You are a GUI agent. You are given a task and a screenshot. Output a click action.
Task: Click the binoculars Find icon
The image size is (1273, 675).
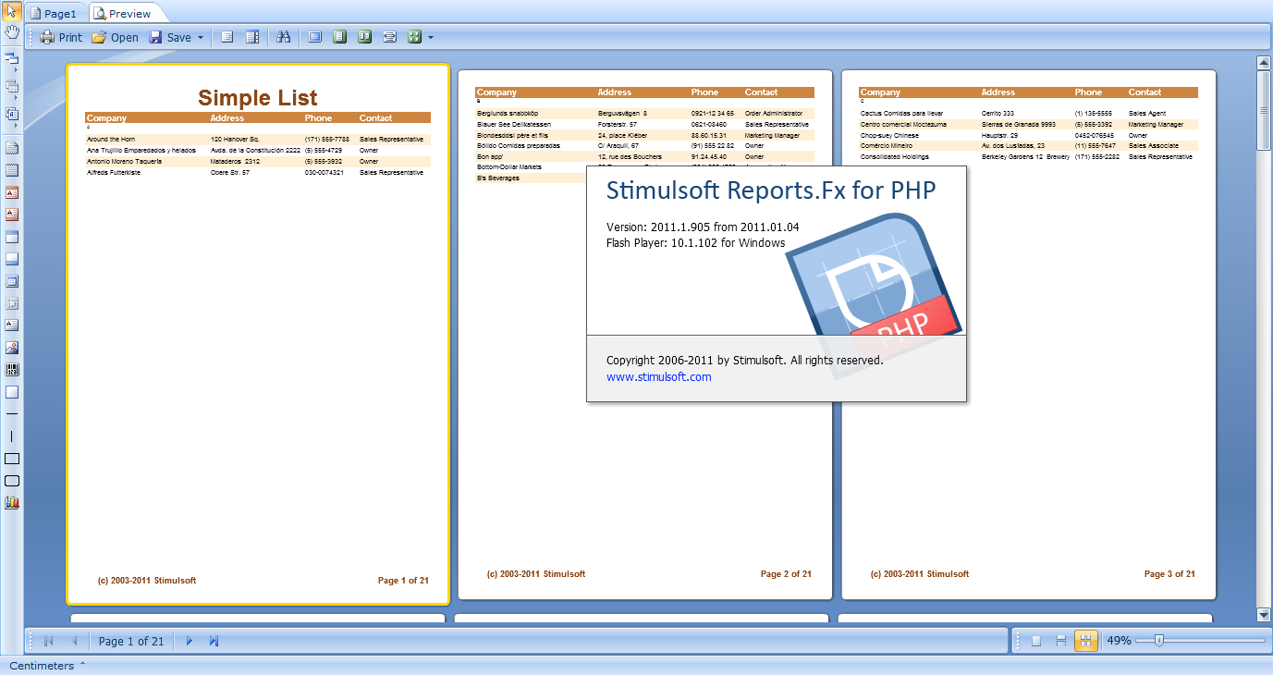point(284,37)
